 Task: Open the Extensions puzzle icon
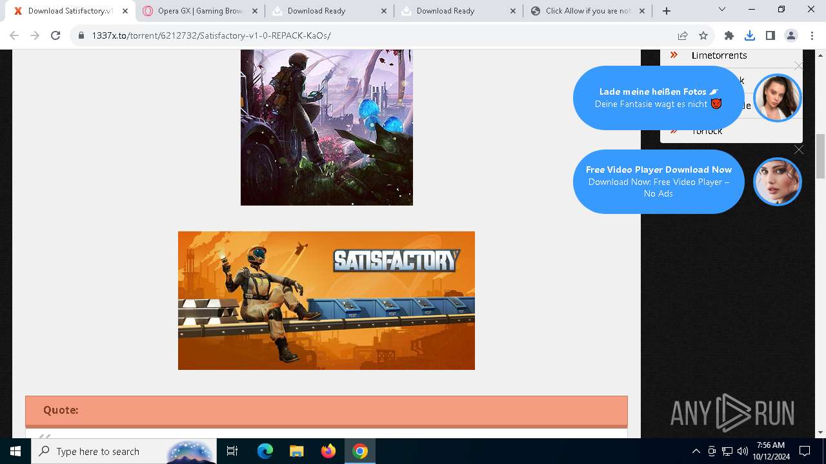point(729,35)
